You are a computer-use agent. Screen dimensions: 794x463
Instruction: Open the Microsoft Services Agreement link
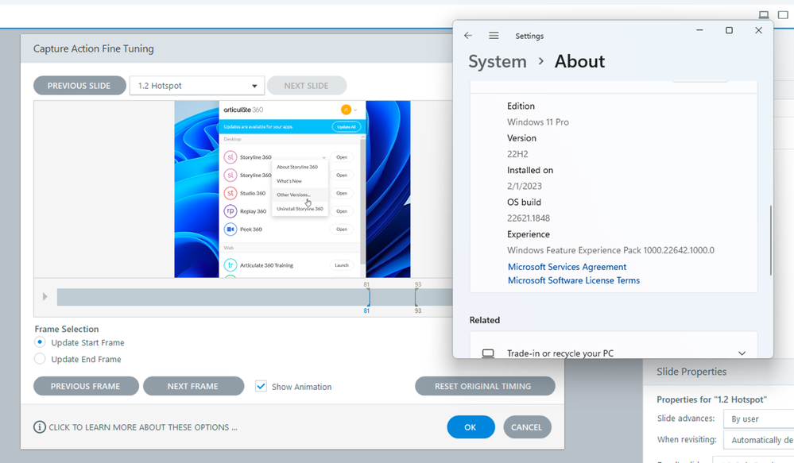[x=567, y=267]
